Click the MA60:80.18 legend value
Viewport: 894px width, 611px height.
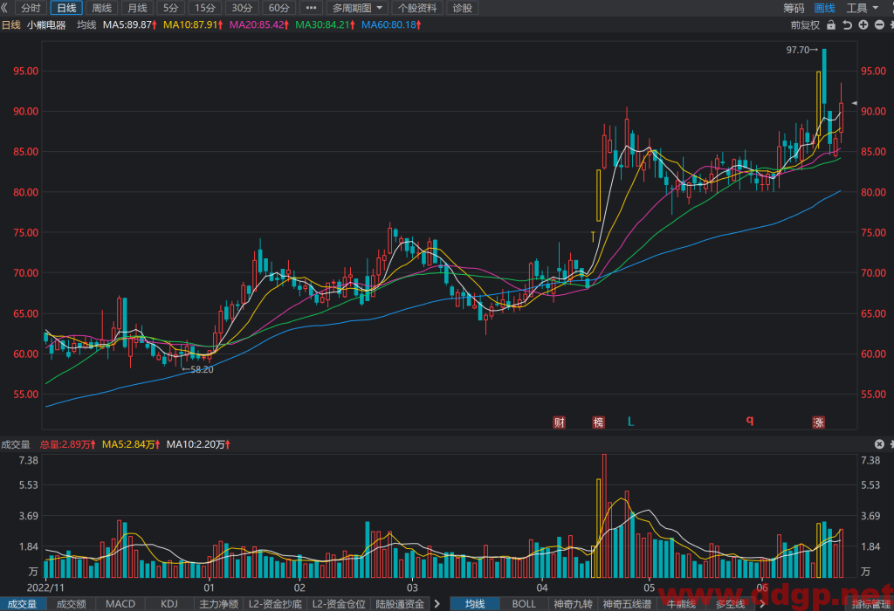pyautogui.click(x=391, y=25)
